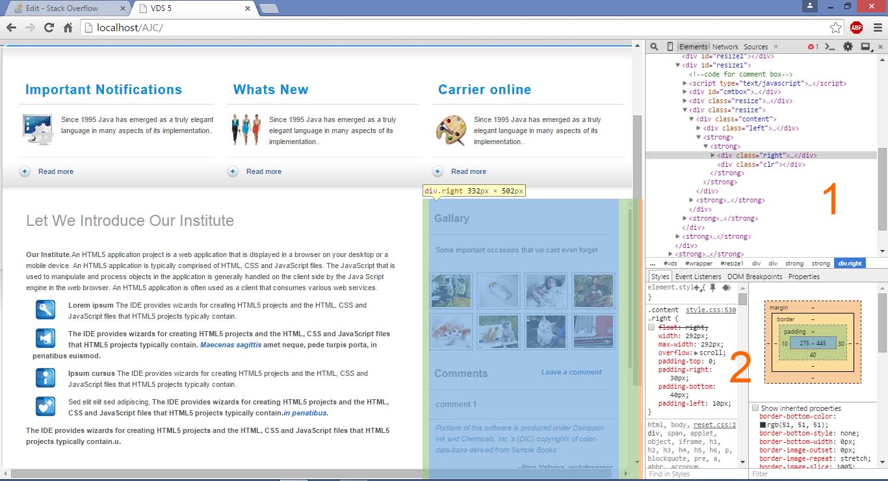Image resolution: width=888 pixels, height=481 pixels.
Task: Open style.css:530 source link
Action: pos(711,310)
